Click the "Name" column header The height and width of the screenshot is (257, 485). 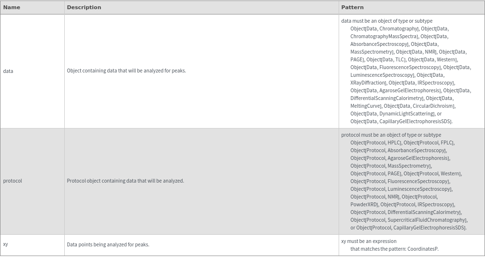coord(11,7)
